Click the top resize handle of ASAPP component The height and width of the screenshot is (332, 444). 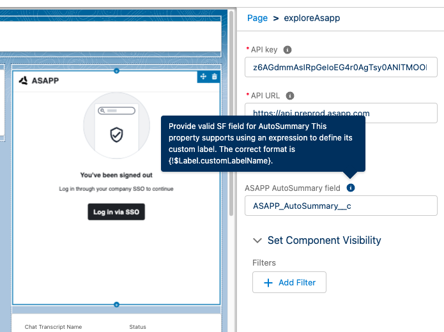tap(116, 71)
